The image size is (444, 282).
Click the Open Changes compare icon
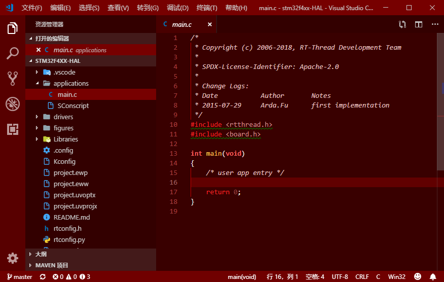pos(402,24)
